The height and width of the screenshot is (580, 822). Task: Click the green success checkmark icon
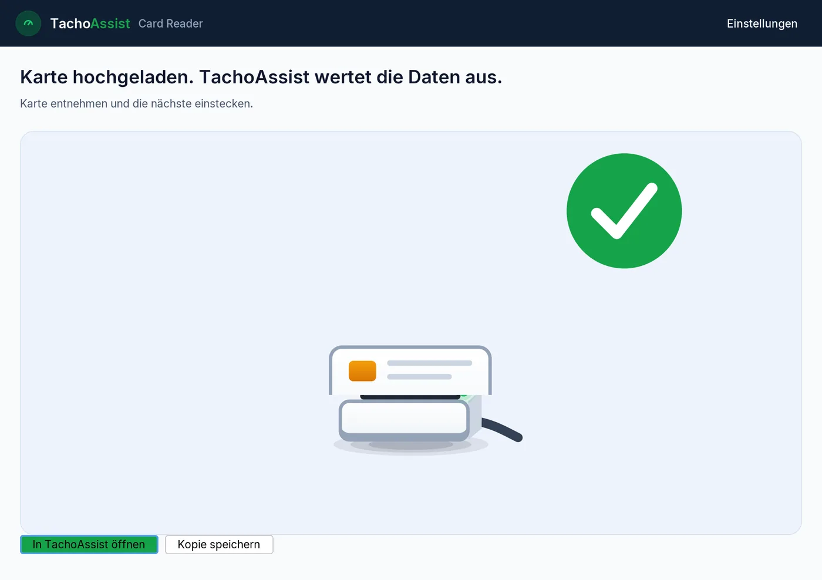[624, 211]
